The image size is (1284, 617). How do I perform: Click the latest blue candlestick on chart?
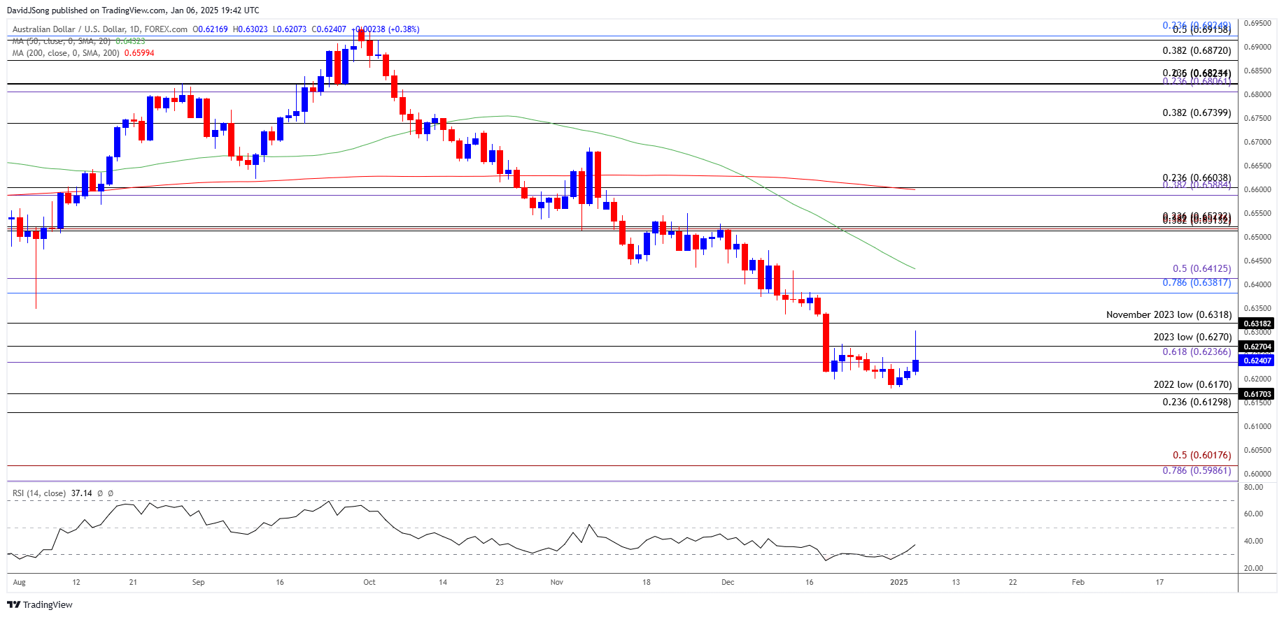(915, 365)
